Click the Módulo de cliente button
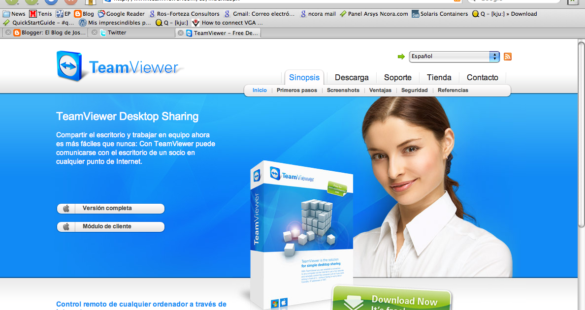The height and width of the screenshot is (310, 585). [110, 226]
